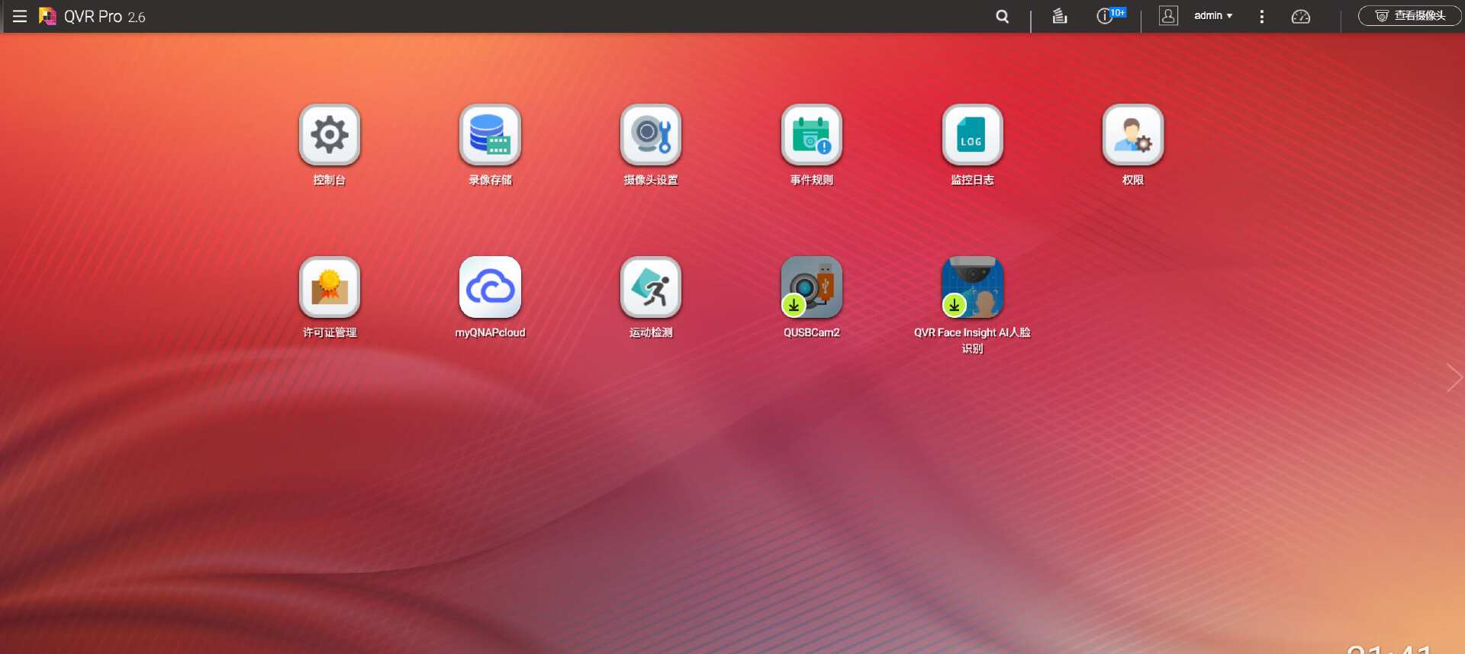The height and width of the screenshot is (654, 1465).
Task: Click the 控制台 label text
Action: click(330, 181)
